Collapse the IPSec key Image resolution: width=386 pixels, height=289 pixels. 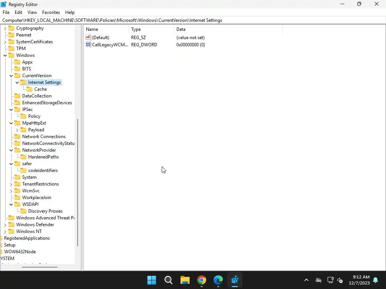coord(11,110)
